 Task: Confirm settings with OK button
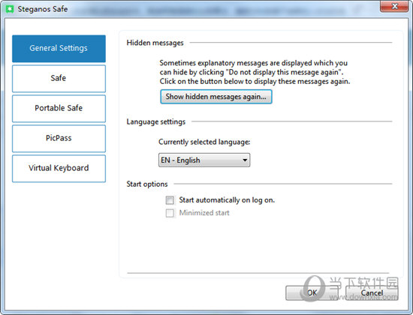pyautogui.click(x=312, y=293)
